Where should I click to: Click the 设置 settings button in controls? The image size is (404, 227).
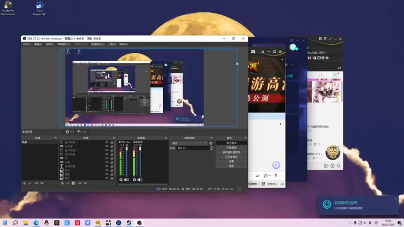point(231,161)
